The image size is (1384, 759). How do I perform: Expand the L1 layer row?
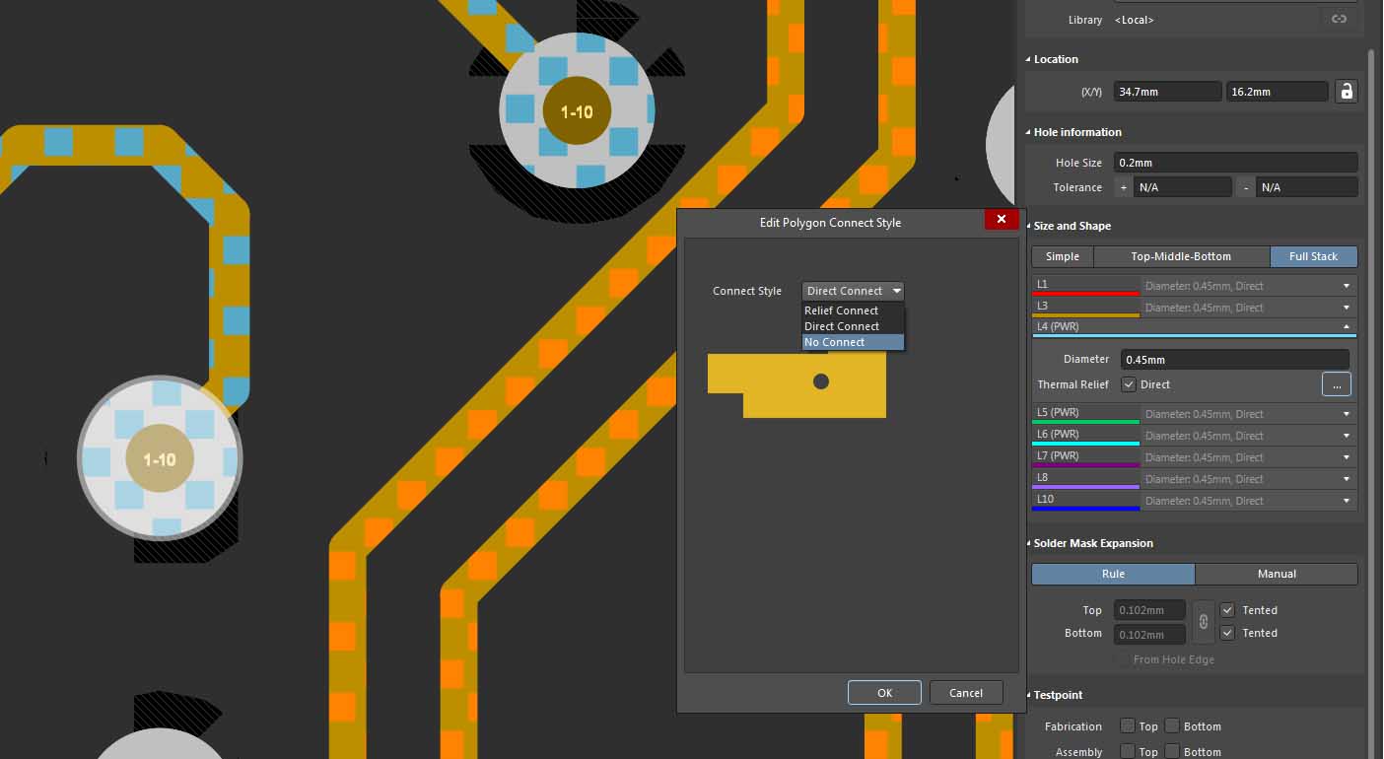pyautogui.click(x=1346, y=286)
